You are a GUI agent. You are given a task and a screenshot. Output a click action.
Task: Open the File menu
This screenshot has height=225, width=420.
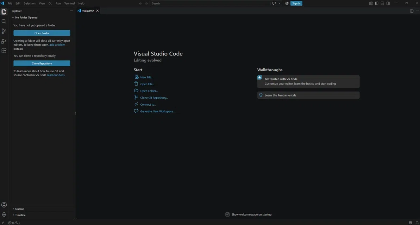click(10, 4)
